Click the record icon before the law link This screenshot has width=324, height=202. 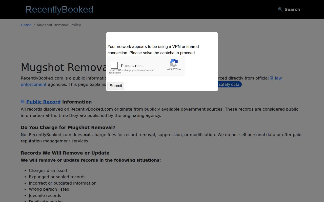[272, 78]
